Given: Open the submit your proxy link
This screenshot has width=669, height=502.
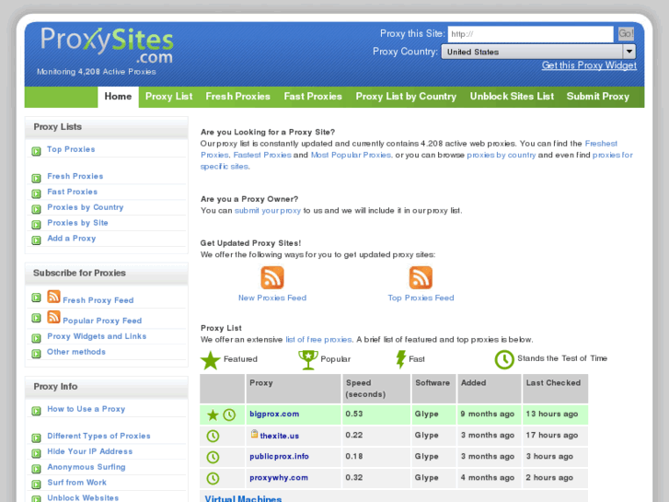Looking at the screenshot, I should 268,211.
